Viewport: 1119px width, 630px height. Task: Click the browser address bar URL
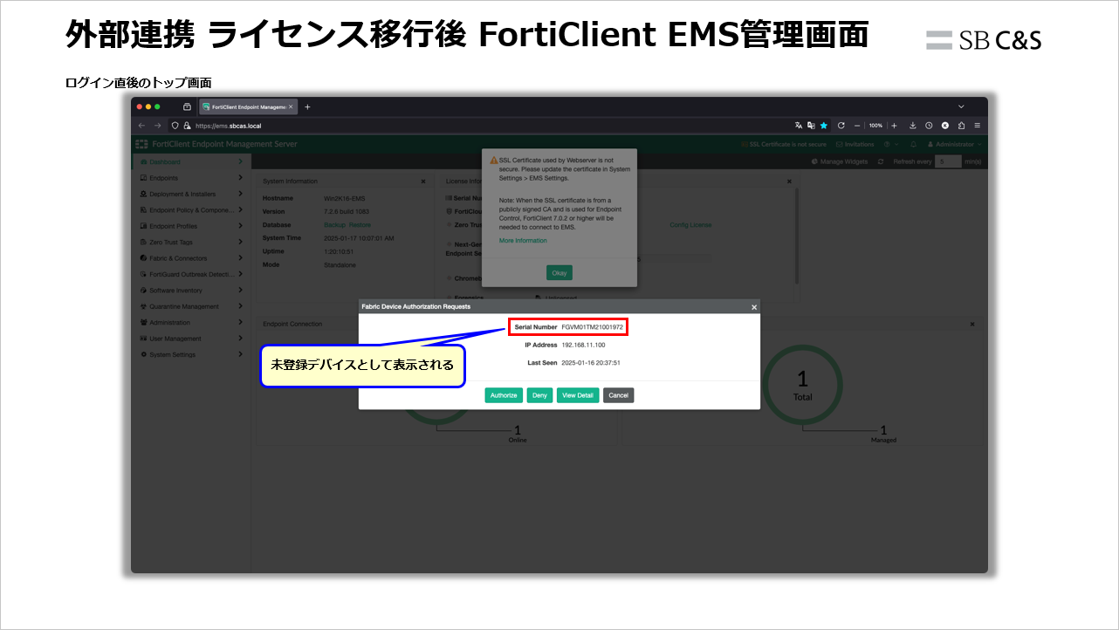(229, 126)
